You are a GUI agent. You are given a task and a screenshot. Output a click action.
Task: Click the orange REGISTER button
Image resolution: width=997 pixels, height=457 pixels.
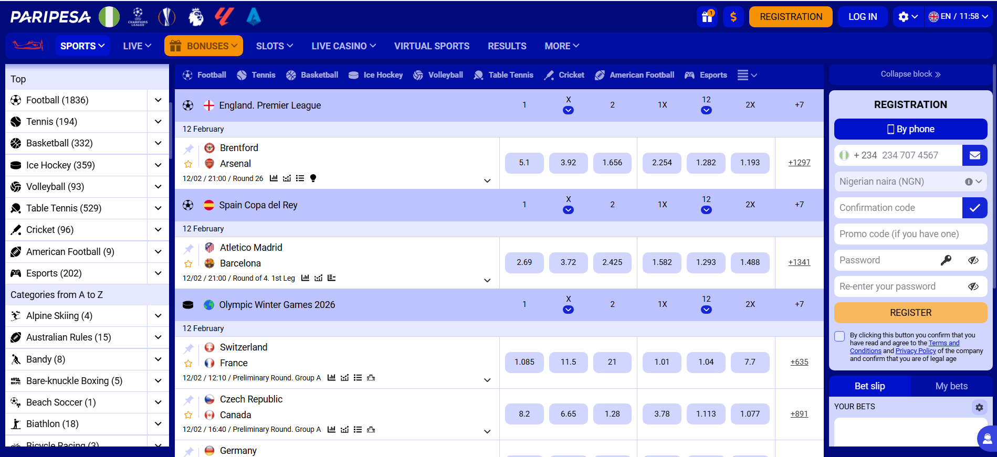coord(910,313)
